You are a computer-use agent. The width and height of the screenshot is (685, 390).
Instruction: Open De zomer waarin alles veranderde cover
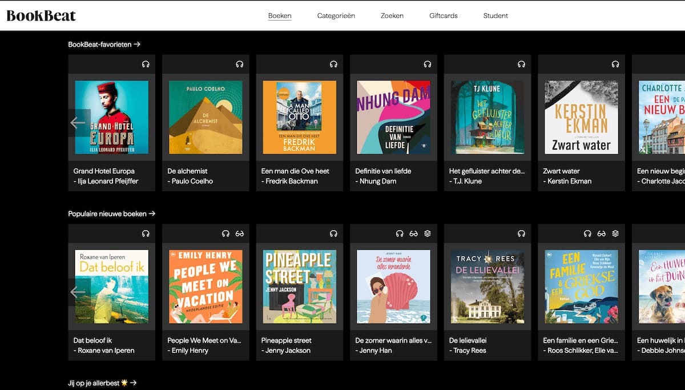click(x=393, y=287)
